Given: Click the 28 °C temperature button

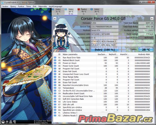Looking at the screenshot, I should pyautogui.click(x=146, y=50).
